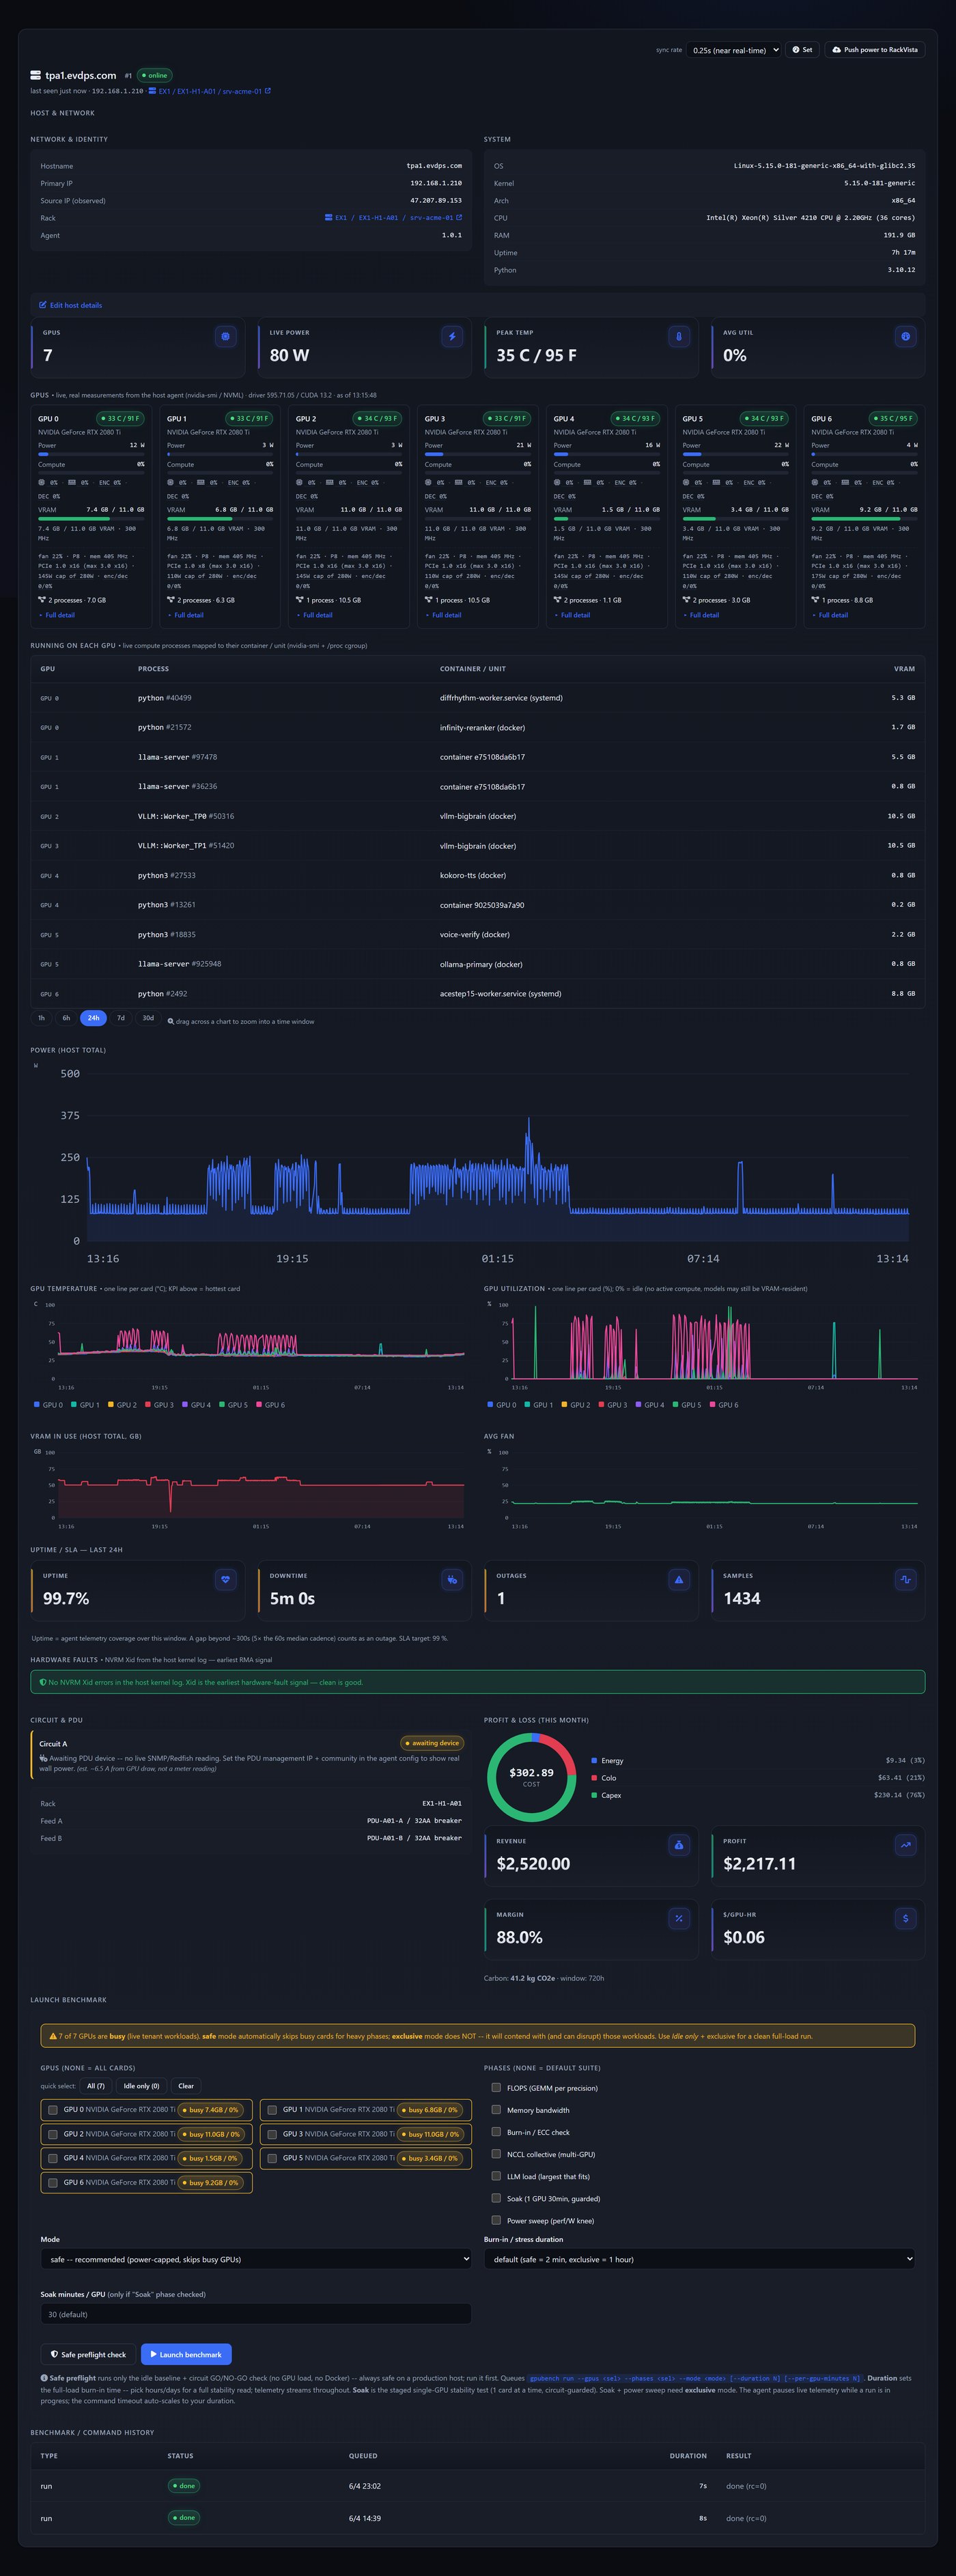Click the GPU 0 legend swatch in temperature chart
This screenshot has height=2576, width=956.
click(x=37, y=1405)
